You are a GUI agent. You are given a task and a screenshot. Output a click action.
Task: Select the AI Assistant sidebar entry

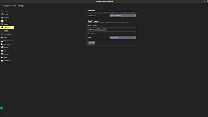pyautogui.click(x=7, y=27)
